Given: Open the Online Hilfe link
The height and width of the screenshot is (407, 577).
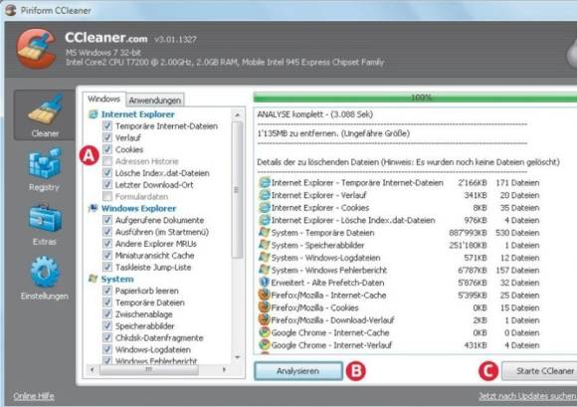Looking at the screenshot, I should point(34,396).
